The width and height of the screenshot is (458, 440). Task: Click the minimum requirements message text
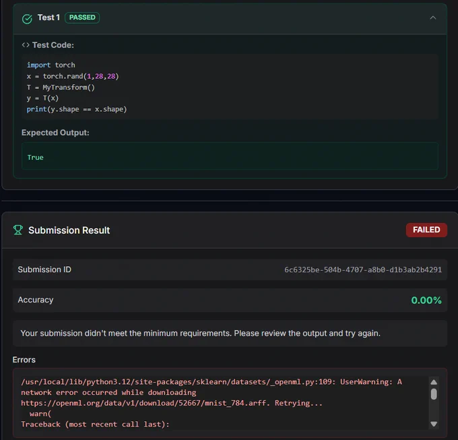[x=201, y=334]
